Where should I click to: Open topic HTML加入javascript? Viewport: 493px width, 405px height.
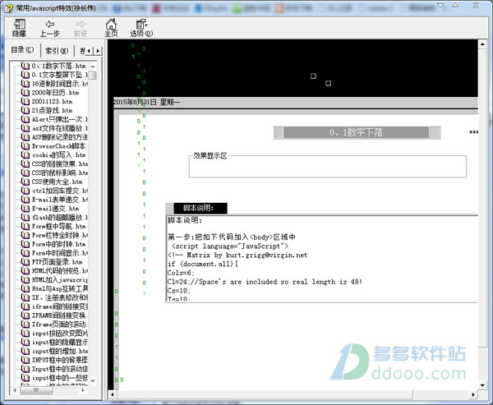click(x=60, y=280)
